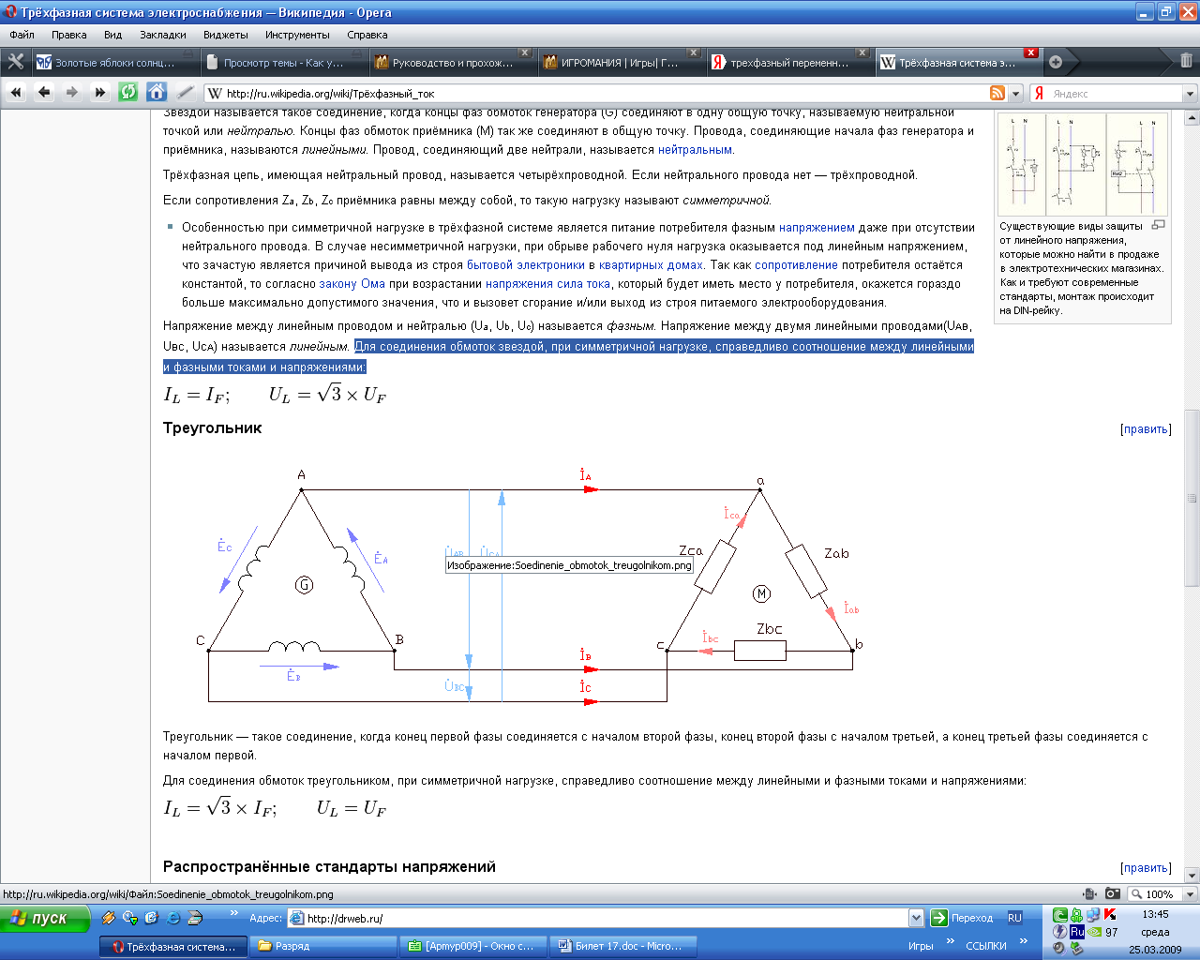
Task: Click the fit-to-width icon in status bar
Action: point(1089,894)
